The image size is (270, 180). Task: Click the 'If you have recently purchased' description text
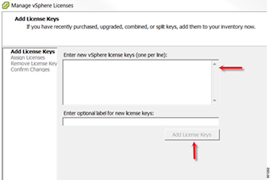point(141,27)
